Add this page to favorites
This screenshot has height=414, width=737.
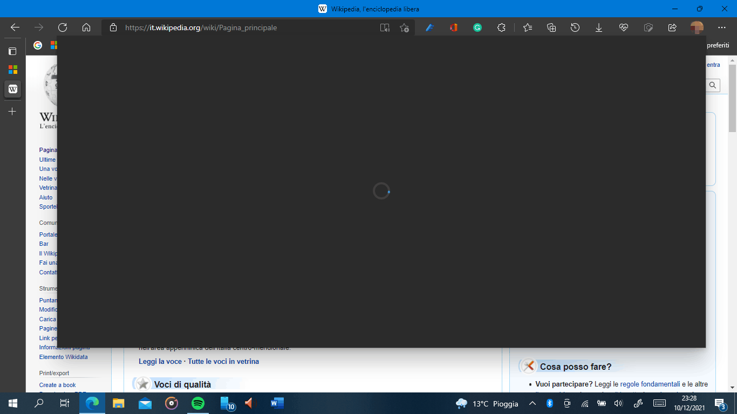click(405, 27)
